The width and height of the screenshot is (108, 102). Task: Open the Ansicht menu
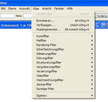tap(47, 9)
